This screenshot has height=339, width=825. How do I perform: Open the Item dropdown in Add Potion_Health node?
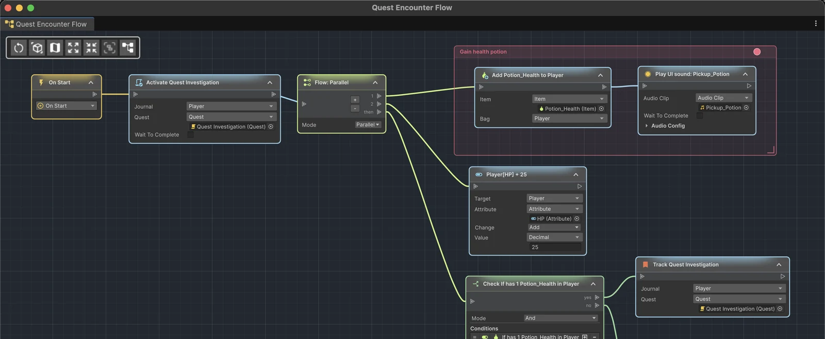[569, 99]
